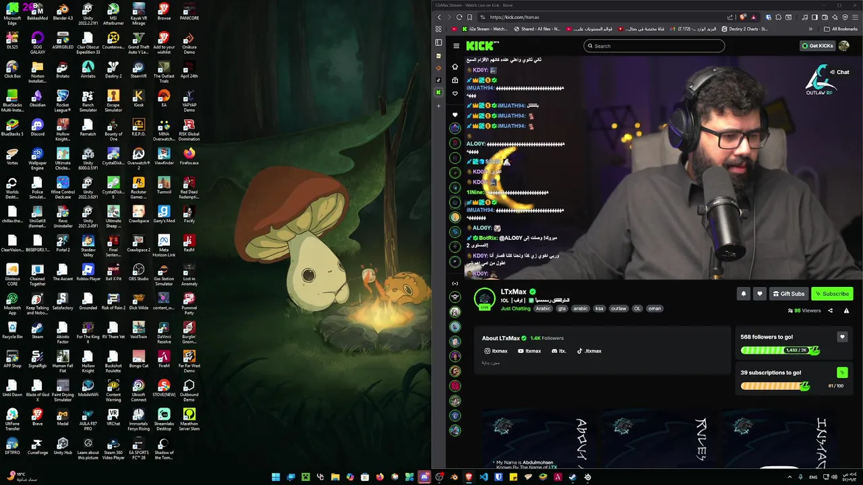
Task: Select the Blender 4.3 desktop icon
Action: (63, 12)
